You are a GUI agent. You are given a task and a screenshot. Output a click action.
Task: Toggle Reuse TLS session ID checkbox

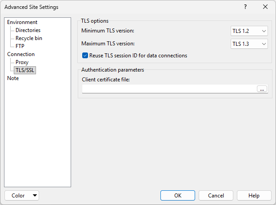point(85,56)
